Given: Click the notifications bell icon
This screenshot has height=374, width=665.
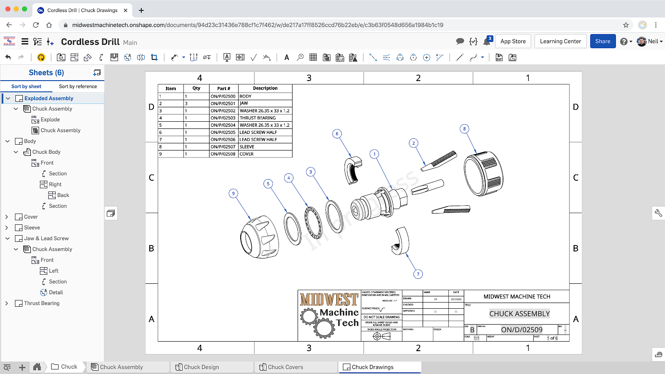Looking at the screenshot, I should coord(486,41).
